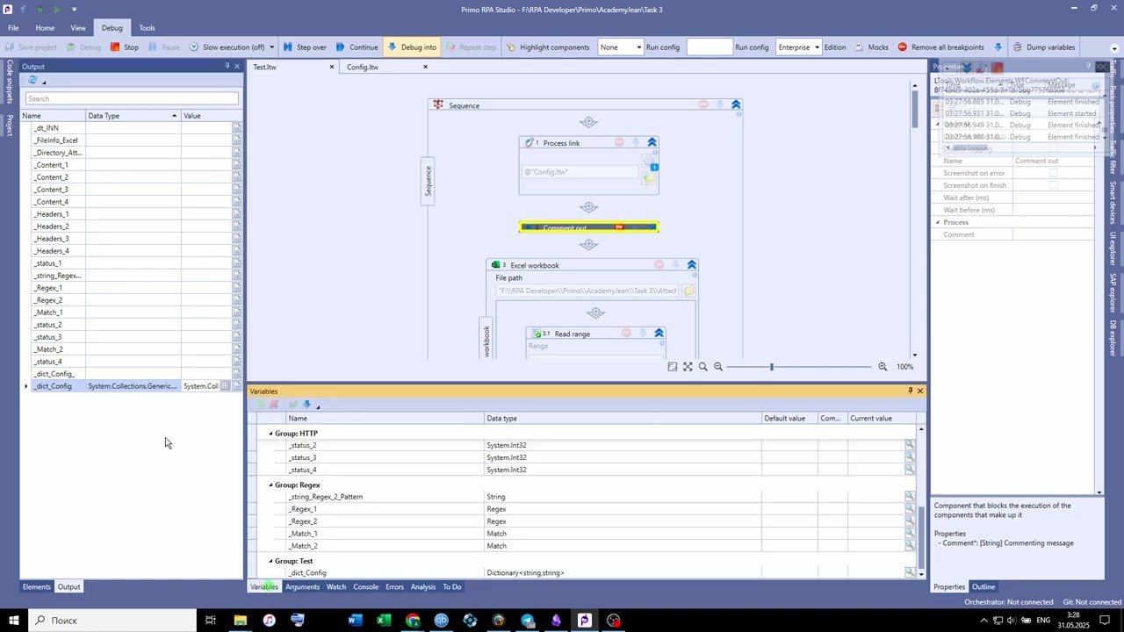Viewport: 1124px width, 632px height.
Task: Open details icon for _dt_INN variable
Action: (x=237, y=128)
